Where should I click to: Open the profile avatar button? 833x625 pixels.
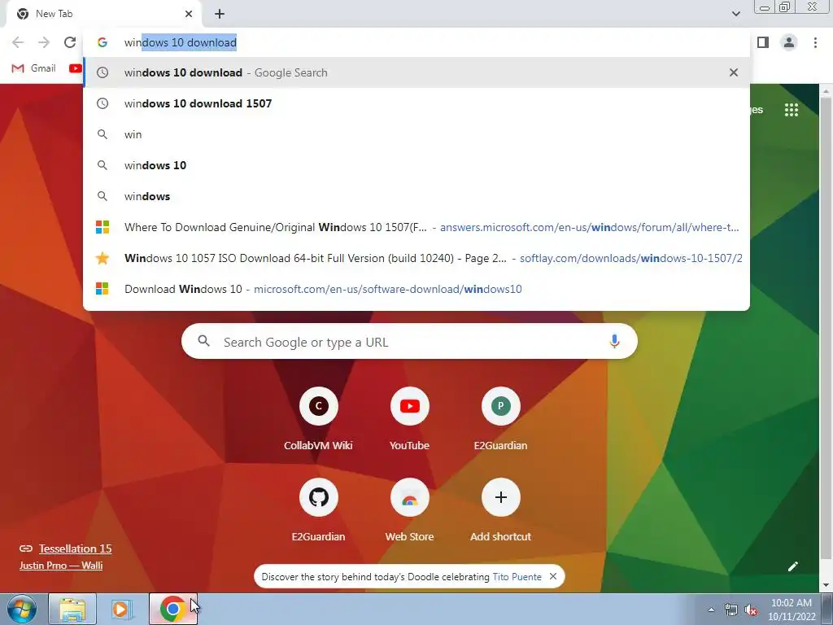pyautogui.click(x=789, y=42)
